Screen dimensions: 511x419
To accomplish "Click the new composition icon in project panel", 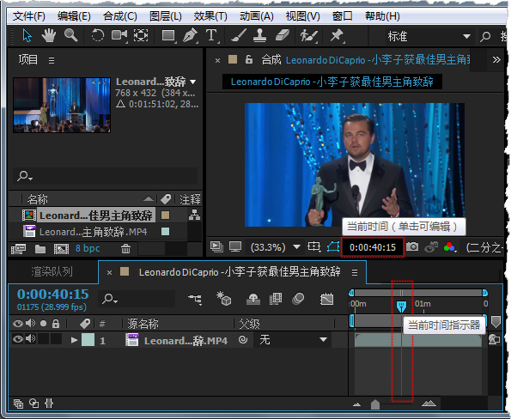I will 61,249.
